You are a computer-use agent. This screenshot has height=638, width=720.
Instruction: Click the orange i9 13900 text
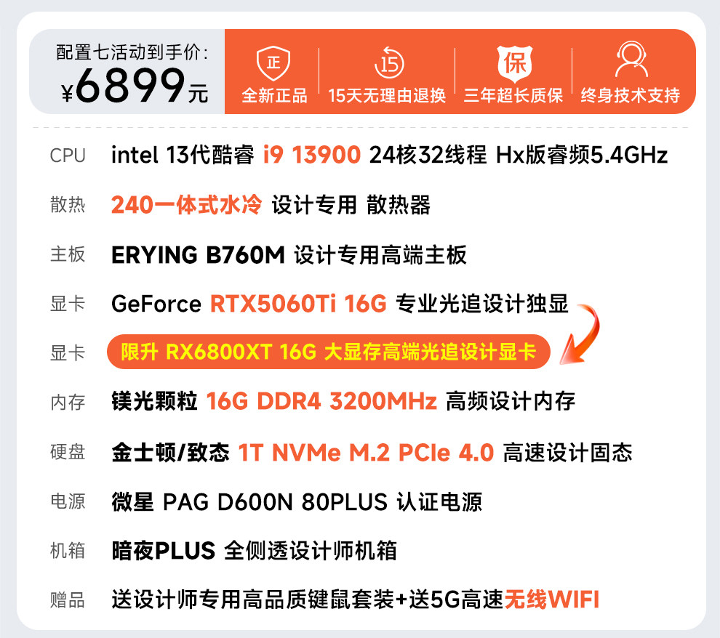pos(312,155)
